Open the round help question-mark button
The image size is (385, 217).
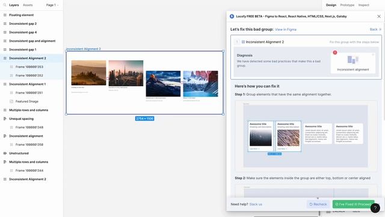point(375,208)
